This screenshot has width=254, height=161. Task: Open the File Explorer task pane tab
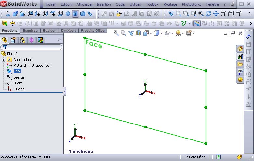(240, 64)
